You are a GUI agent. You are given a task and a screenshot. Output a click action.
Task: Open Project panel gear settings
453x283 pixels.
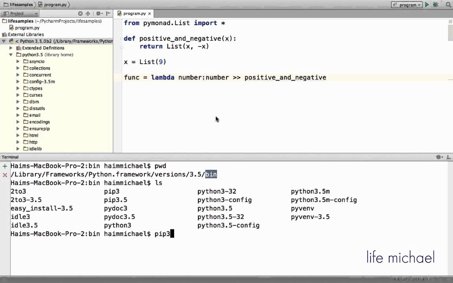(99, 14)
